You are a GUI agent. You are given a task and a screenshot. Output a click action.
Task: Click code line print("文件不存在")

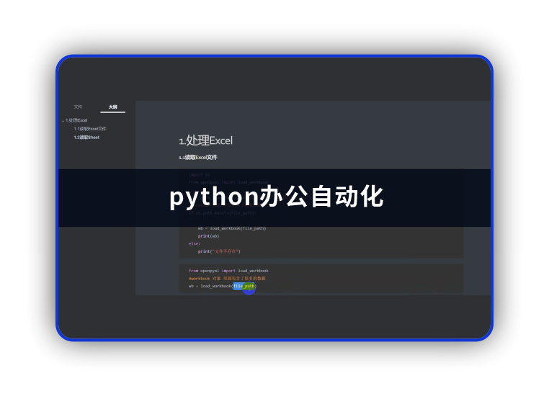coord(219,251)
